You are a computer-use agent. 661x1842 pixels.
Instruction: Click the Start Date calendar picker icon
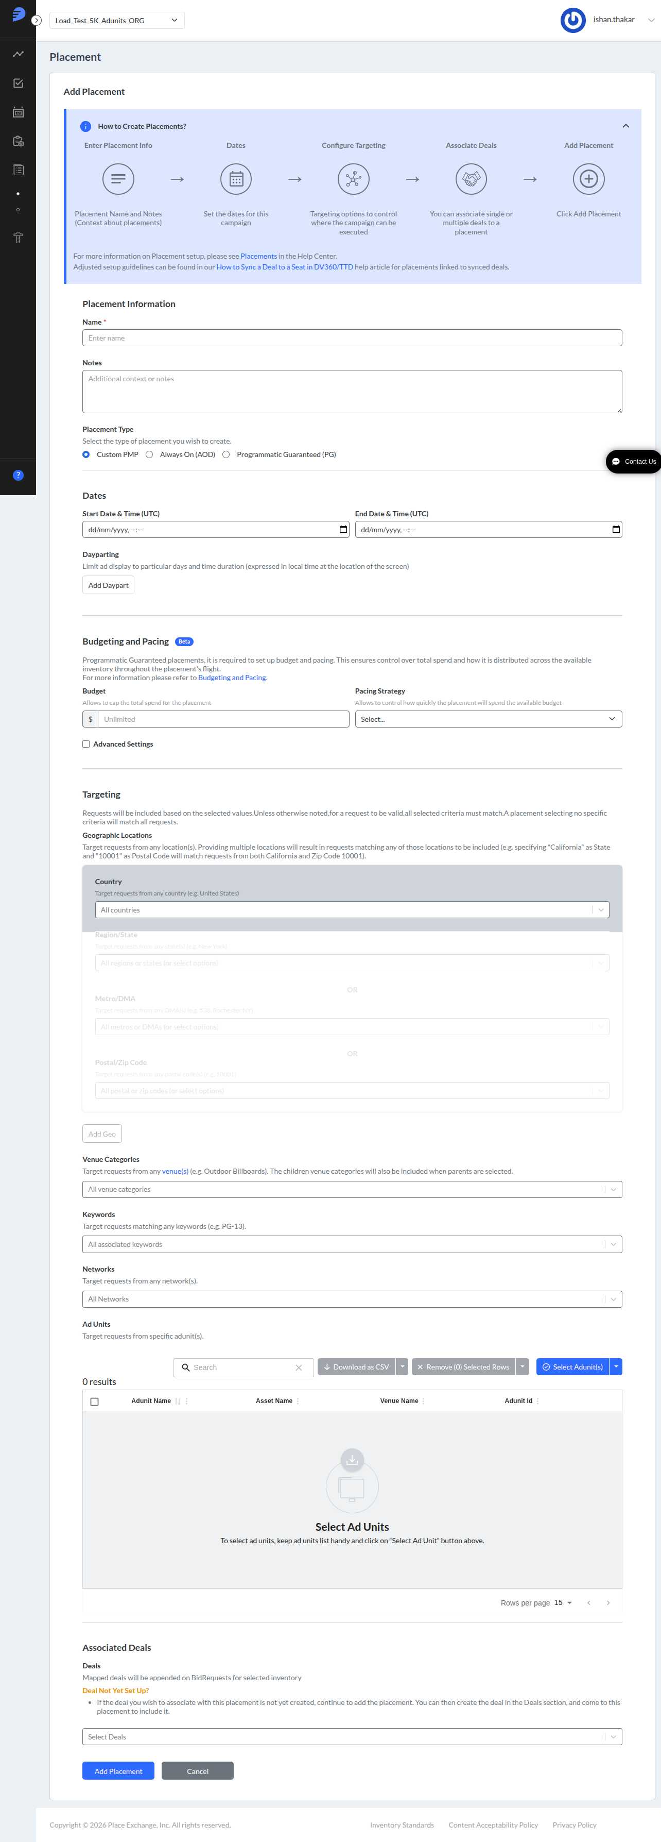[x=343, y=530]
